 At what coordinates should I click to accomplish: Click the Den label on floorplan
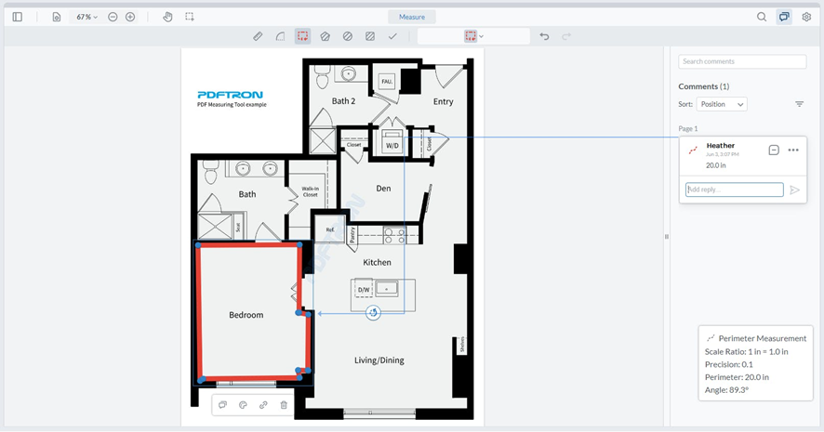383,189
